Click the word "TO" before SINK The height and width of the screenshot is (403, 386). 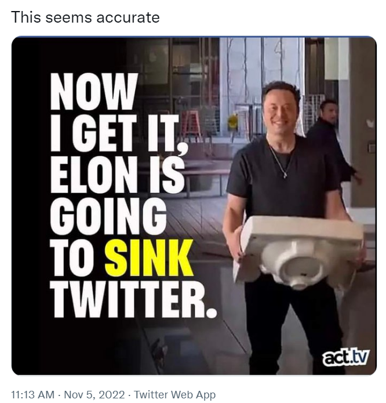74,258
